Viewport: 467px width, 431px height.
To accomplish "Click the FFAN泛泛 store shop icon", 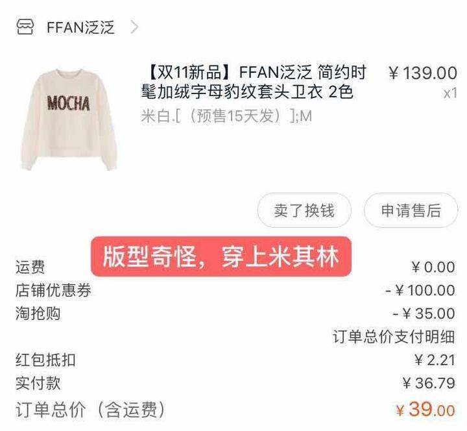I will (x=25, y=27).
